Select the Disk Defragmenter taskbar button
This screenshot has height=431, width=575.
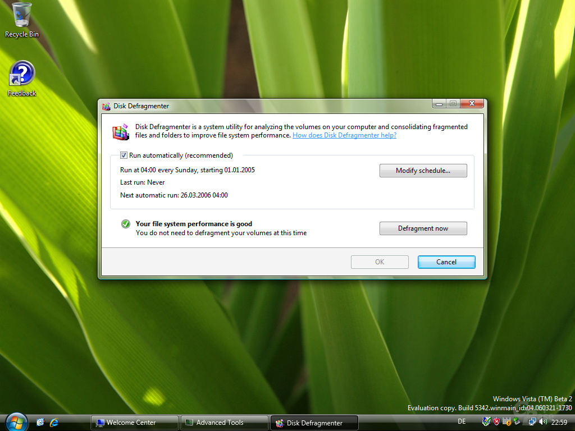coord(314,423)
